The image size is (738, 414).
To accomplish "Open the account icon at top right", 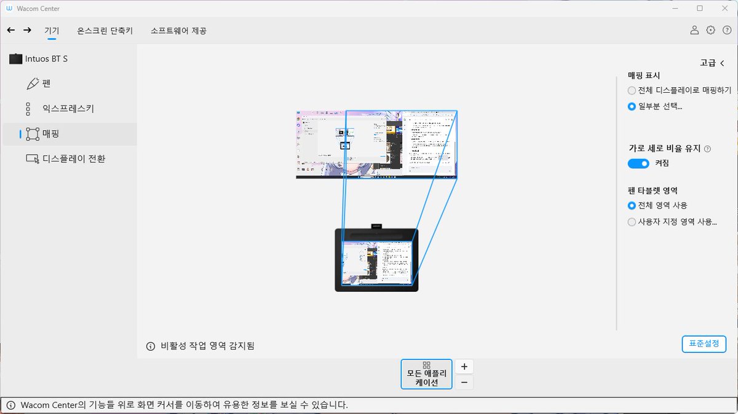I will coord(694,29).
